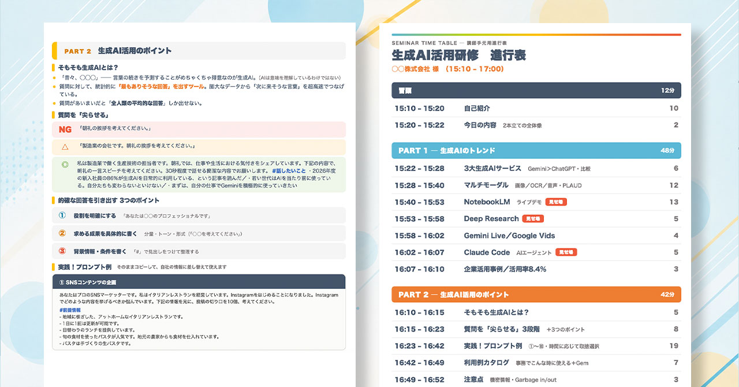Click the 企業活用事例／活用率8.4% row title

coord(505,269)
